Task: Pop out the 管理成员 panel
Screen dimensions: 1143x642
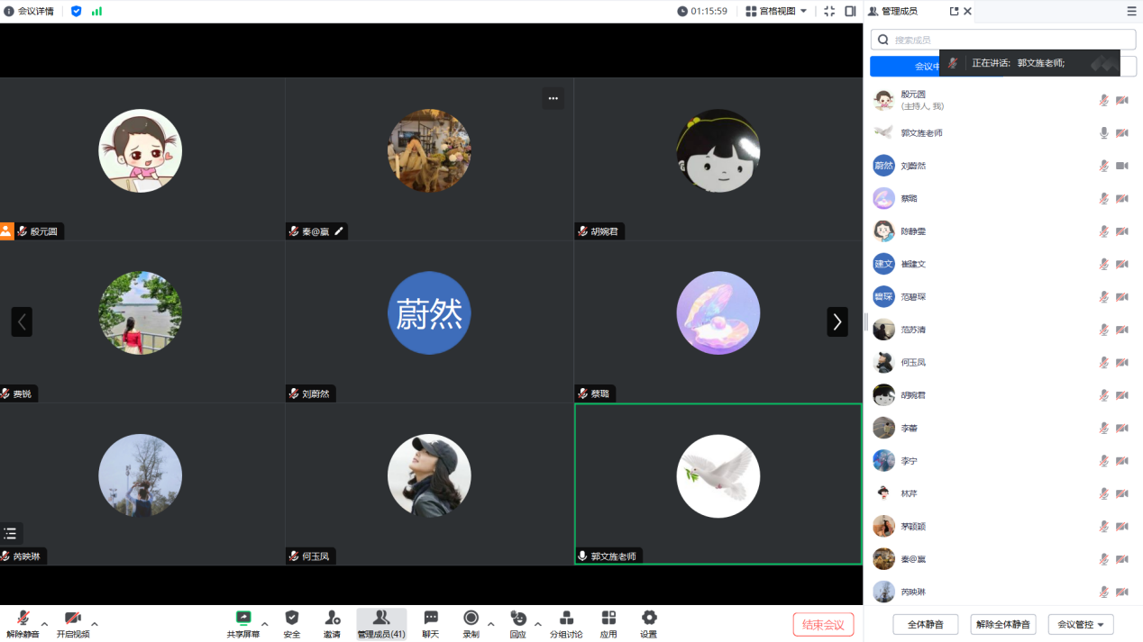Action: point(954,12)
